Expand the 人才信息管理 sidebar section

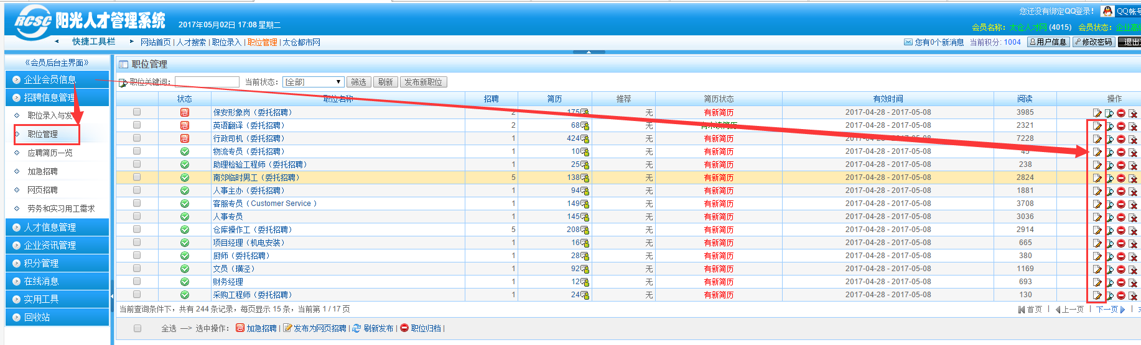[x=50, y=228]
